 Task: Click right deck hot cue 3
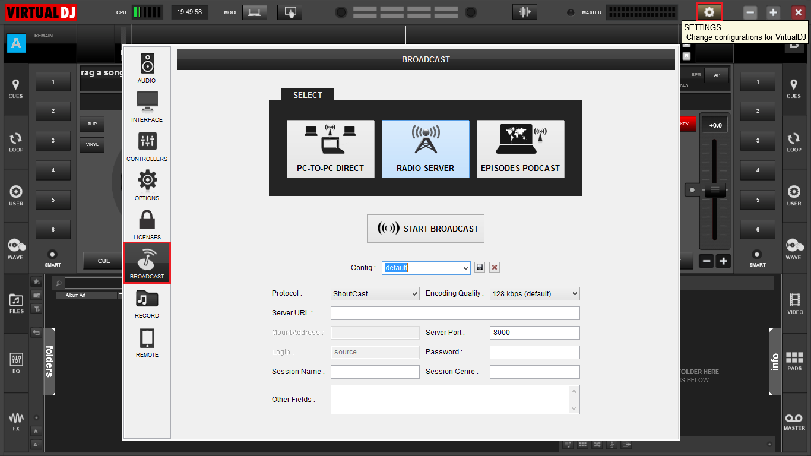pyautogui.click(x=758, y=141)
